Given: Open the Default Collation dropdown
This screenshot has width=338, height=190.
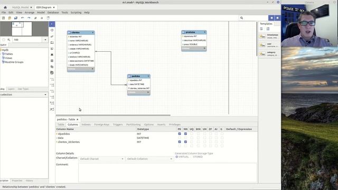Looking at the screenshot, I should 149,159.
